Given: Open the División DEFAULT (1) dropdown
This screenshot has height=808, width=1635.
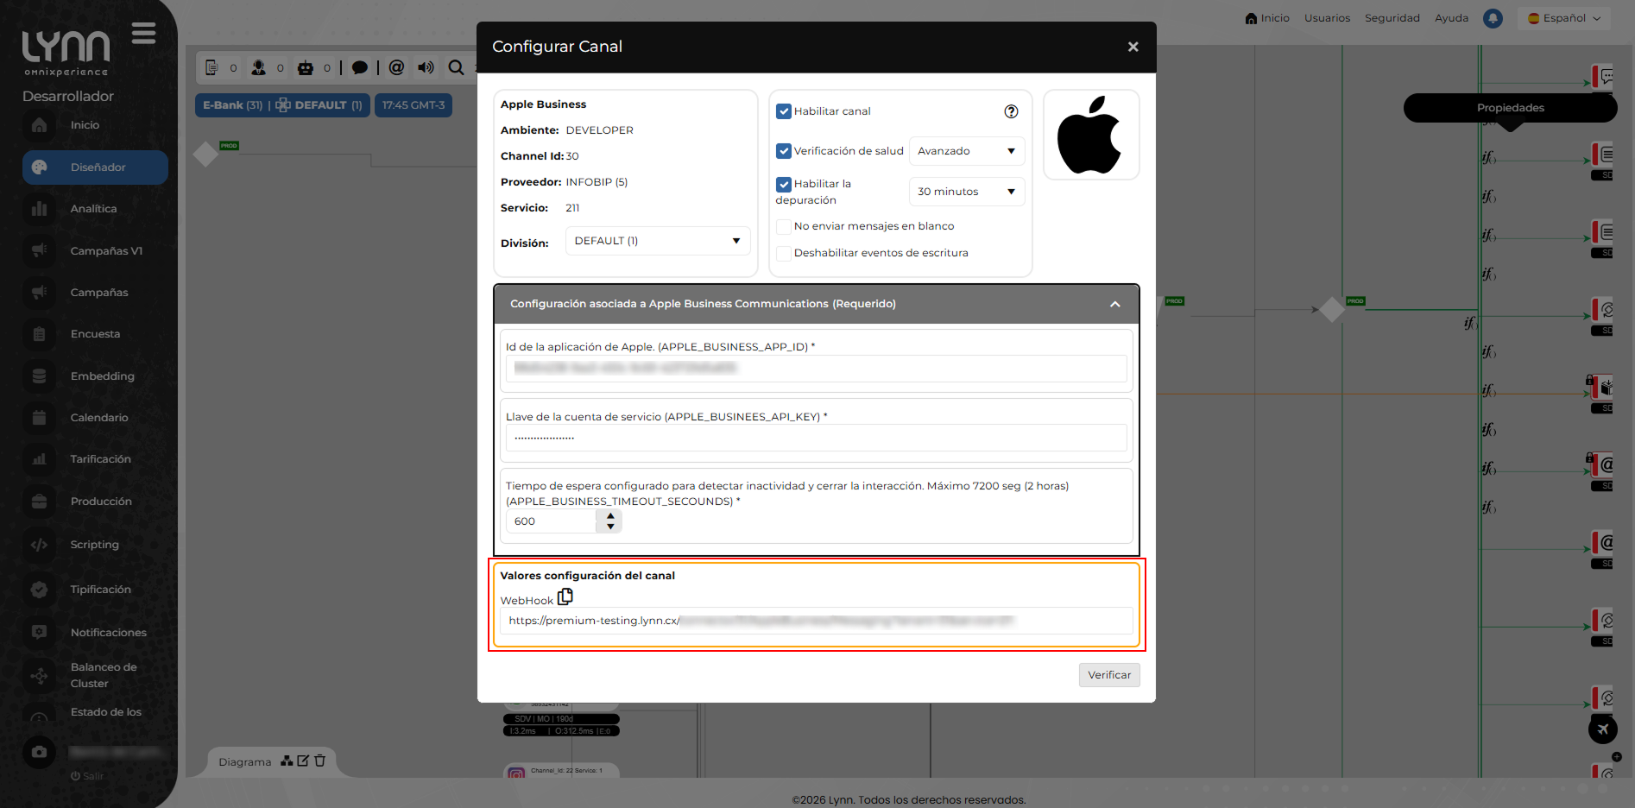Looking at the screenshot, I should pyautogui.click(x=658, y=241).
